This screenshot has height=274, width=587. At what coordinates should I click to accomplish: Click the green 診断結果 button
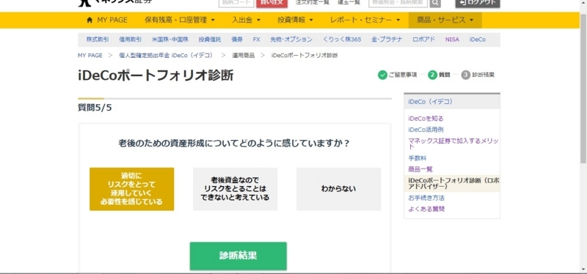pyautogui.click(x=238, y=256)
